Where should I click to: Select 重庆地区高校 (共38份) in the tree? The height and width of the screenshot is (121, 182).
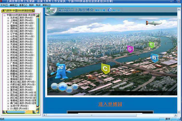click(x=22, y=90)
